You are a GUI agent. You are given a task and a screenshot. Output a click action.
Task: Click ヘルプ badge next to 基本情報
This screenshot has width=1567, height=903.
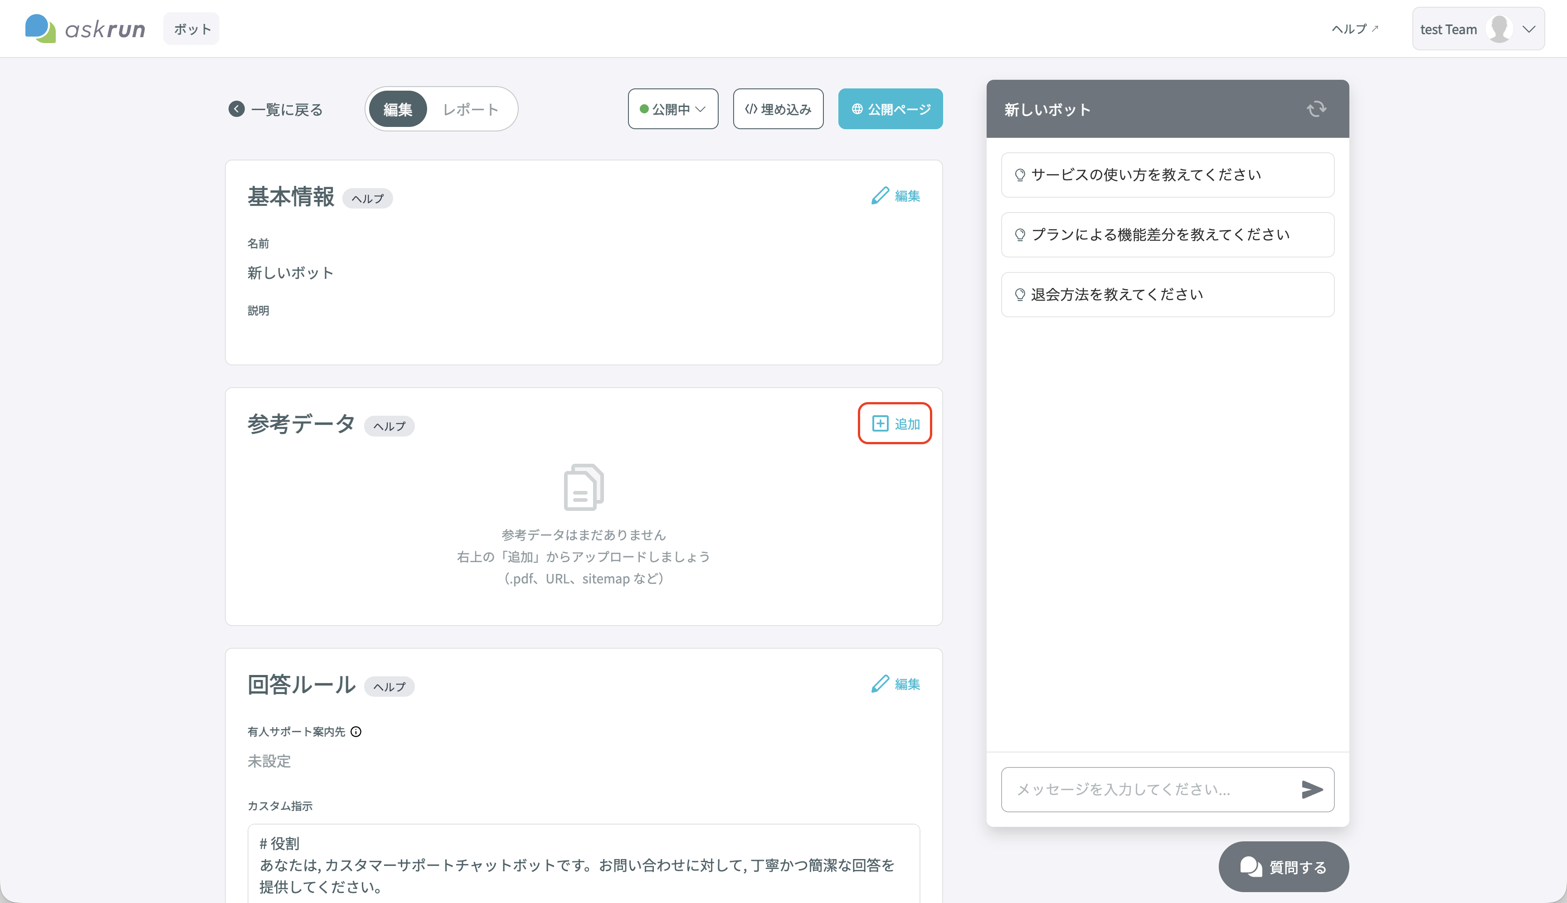tap(367, 199)
